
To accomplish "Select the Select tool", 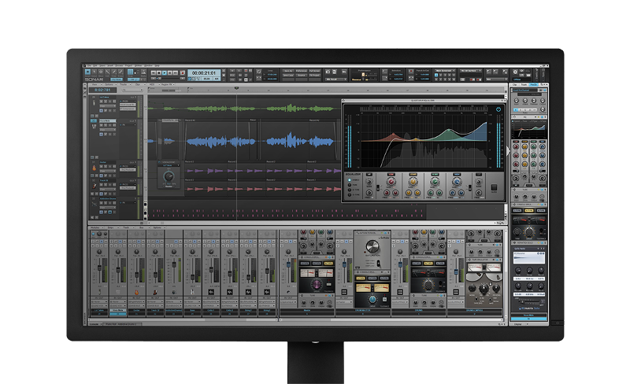I will [94, 72].
